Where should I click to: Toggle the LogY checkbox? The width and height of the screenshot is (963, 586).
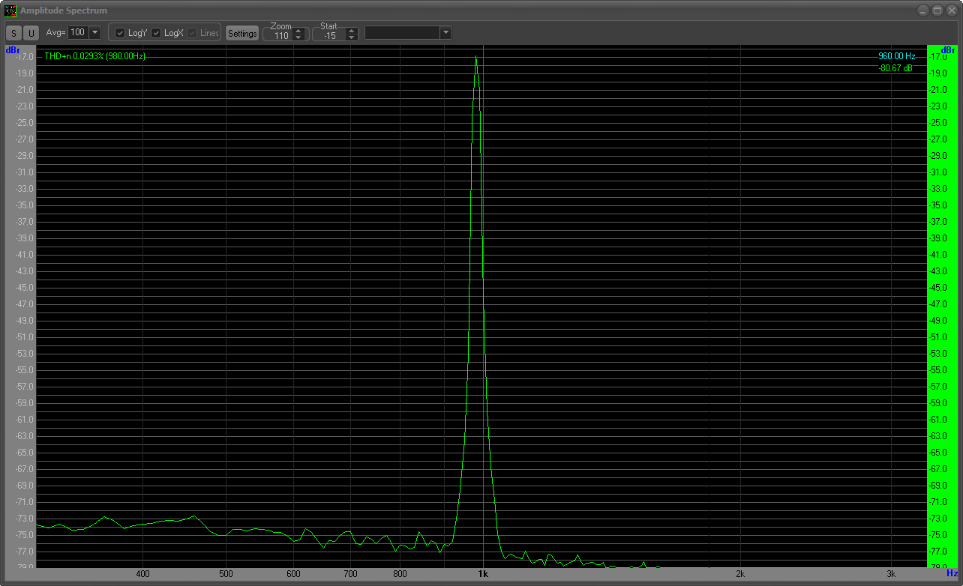click(120, 33)
